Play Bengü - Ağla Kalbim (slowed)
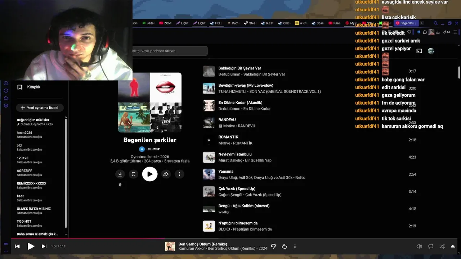The height and width of the screenshot is (259, 461). click(x=244, y=206)
